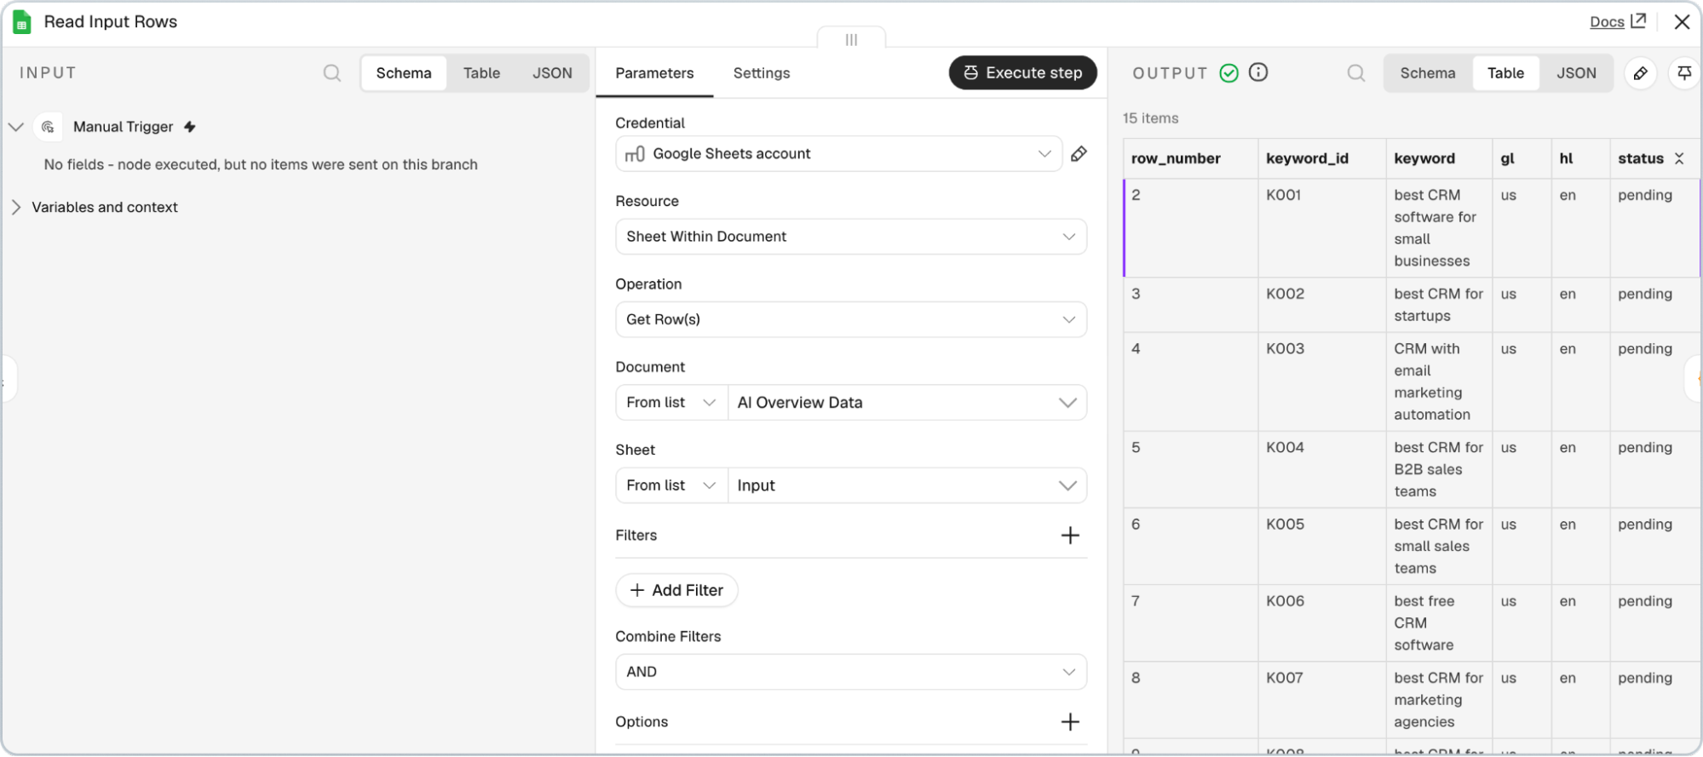Close the Read Input Rows panel

1682,22
